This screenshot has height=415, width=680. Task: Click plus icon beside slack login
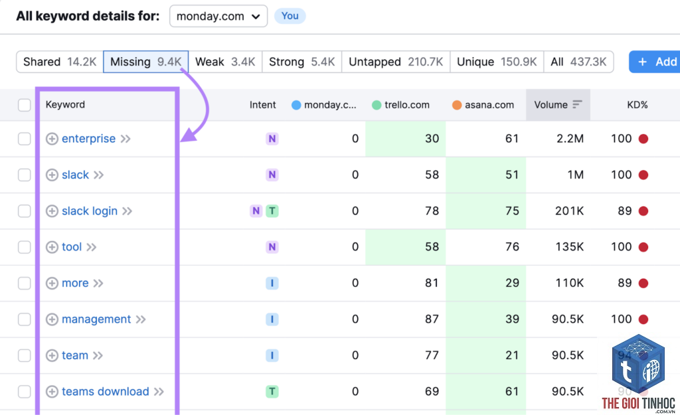tap(52, 211)
